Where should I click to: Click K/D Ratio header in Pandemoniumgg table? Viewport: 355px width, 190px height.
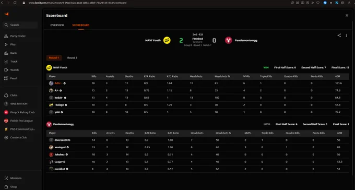(173, 133)
